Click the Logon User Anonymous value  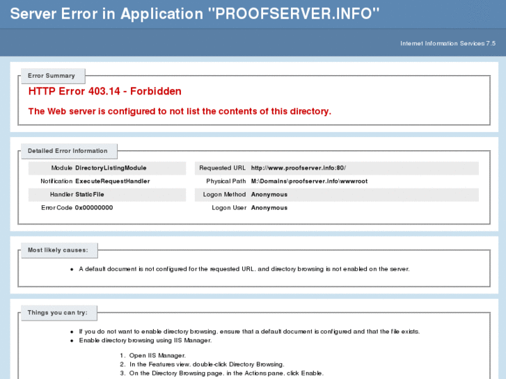pos(269,208)
